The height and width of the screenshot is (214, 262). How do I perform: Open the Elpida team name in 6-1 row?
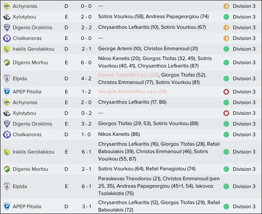click(20, 186)
